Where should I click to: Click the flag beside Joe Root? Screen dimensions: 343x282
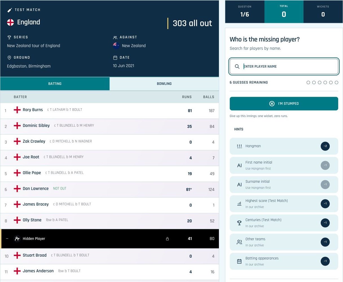[x=17, y=157]
